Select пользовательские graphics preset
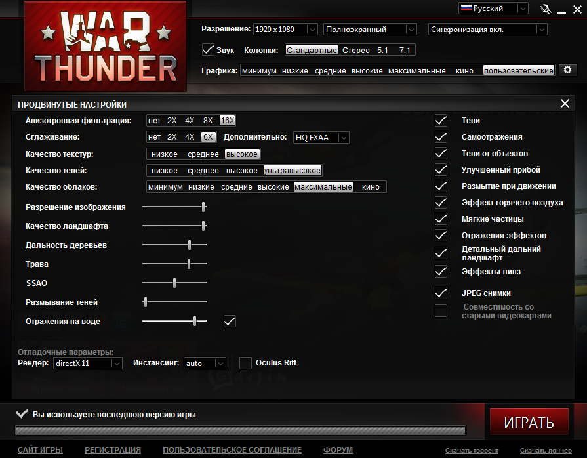The image size is (587, 458). [x=519, y=70]
